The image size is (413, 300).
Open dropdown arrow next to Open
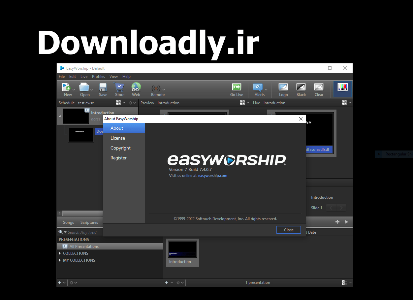click(92, 89)
